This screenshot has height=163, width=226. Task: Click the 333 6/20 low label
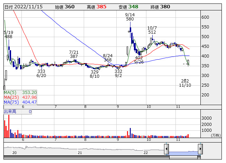42,73
